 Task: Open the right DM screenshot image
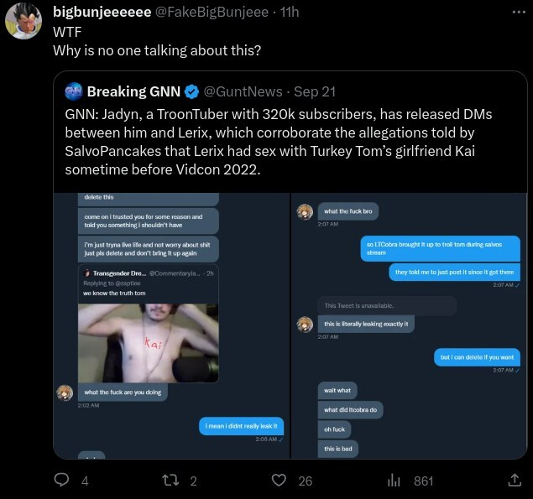pyautogui.click(x=410, y=325)
